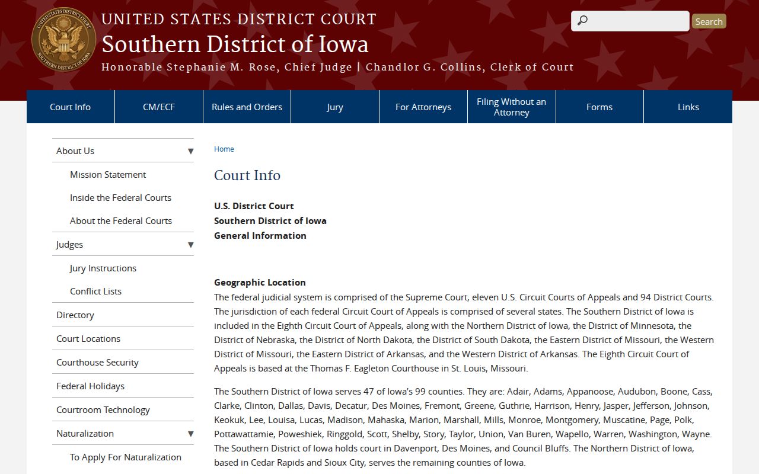Open the Links menu
759x474 pixels.
(x=688, y=107)
